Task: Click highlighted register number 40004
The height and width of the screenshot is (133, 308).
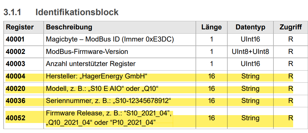Action: coord(15,76)
